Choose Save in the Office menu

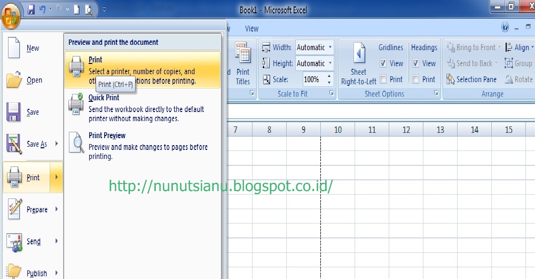coord(33,112)
